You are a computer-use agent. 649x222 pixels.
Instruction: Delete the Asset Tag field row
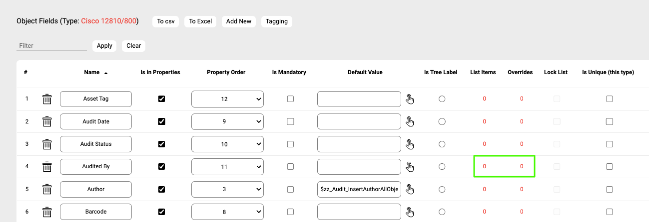[x=47, y=99]
